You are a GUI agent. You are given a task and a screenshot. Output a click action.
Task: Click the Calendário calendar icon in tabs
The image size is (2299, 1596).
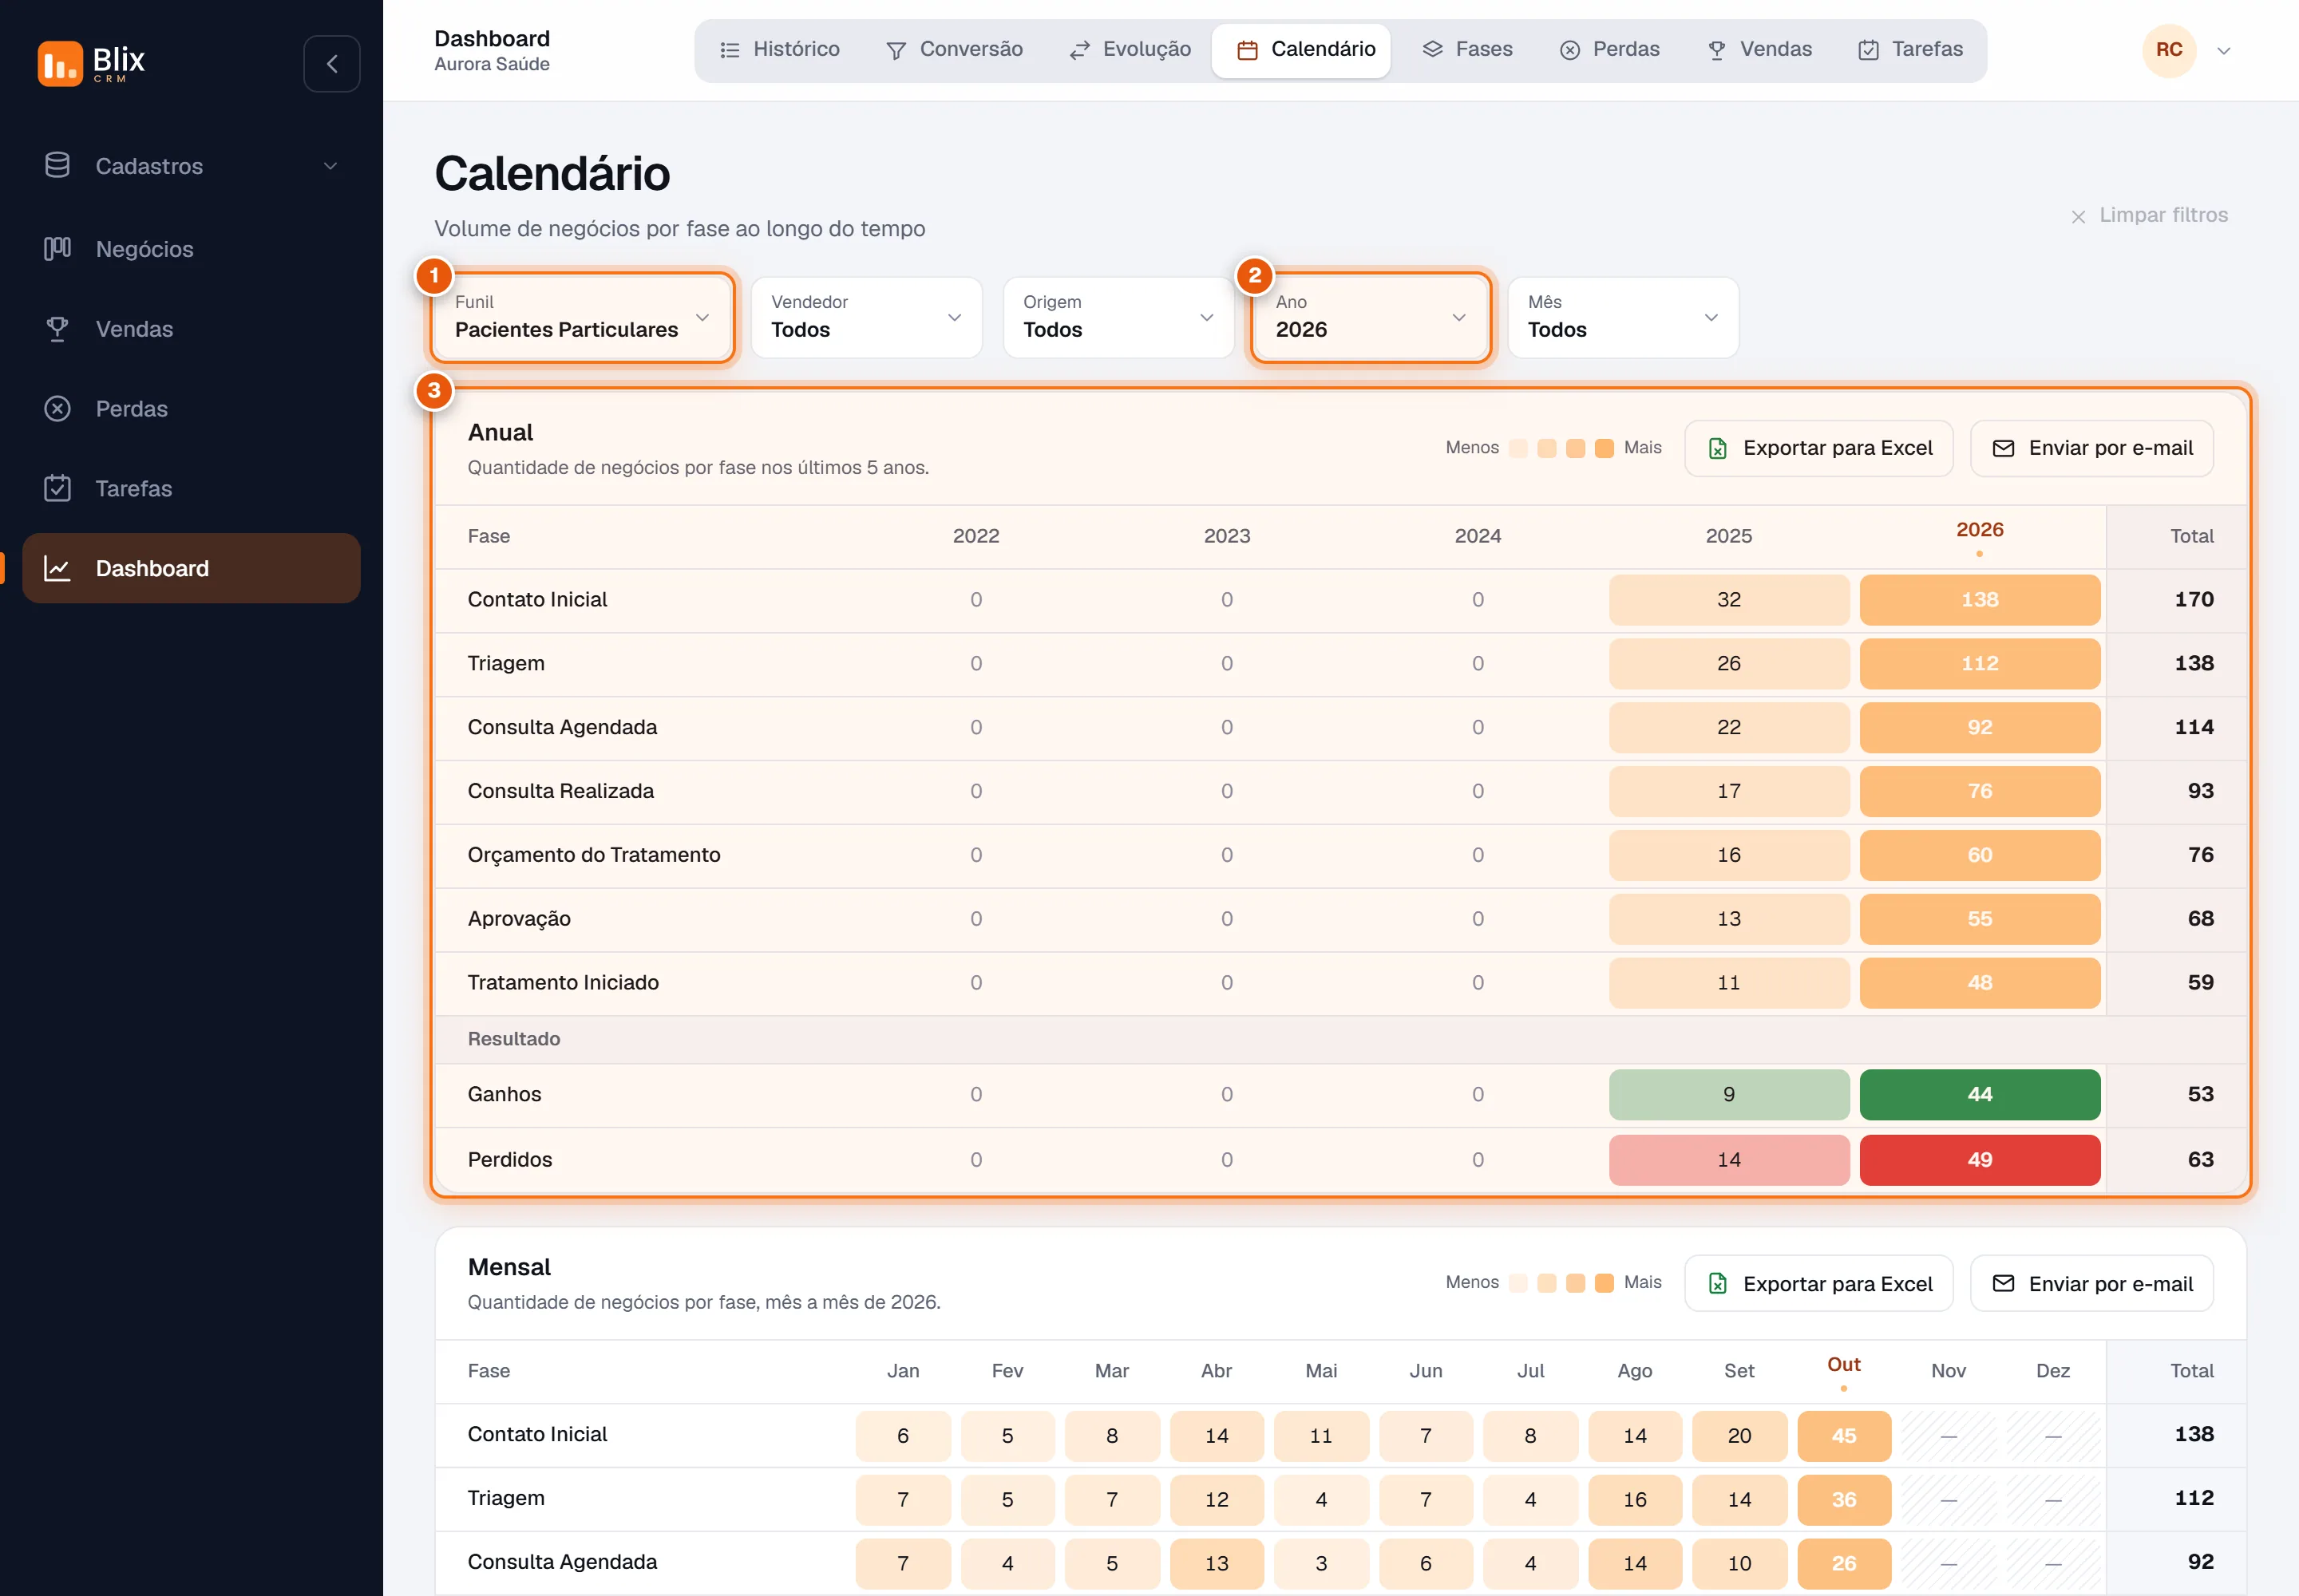(x=1248, y=50)
